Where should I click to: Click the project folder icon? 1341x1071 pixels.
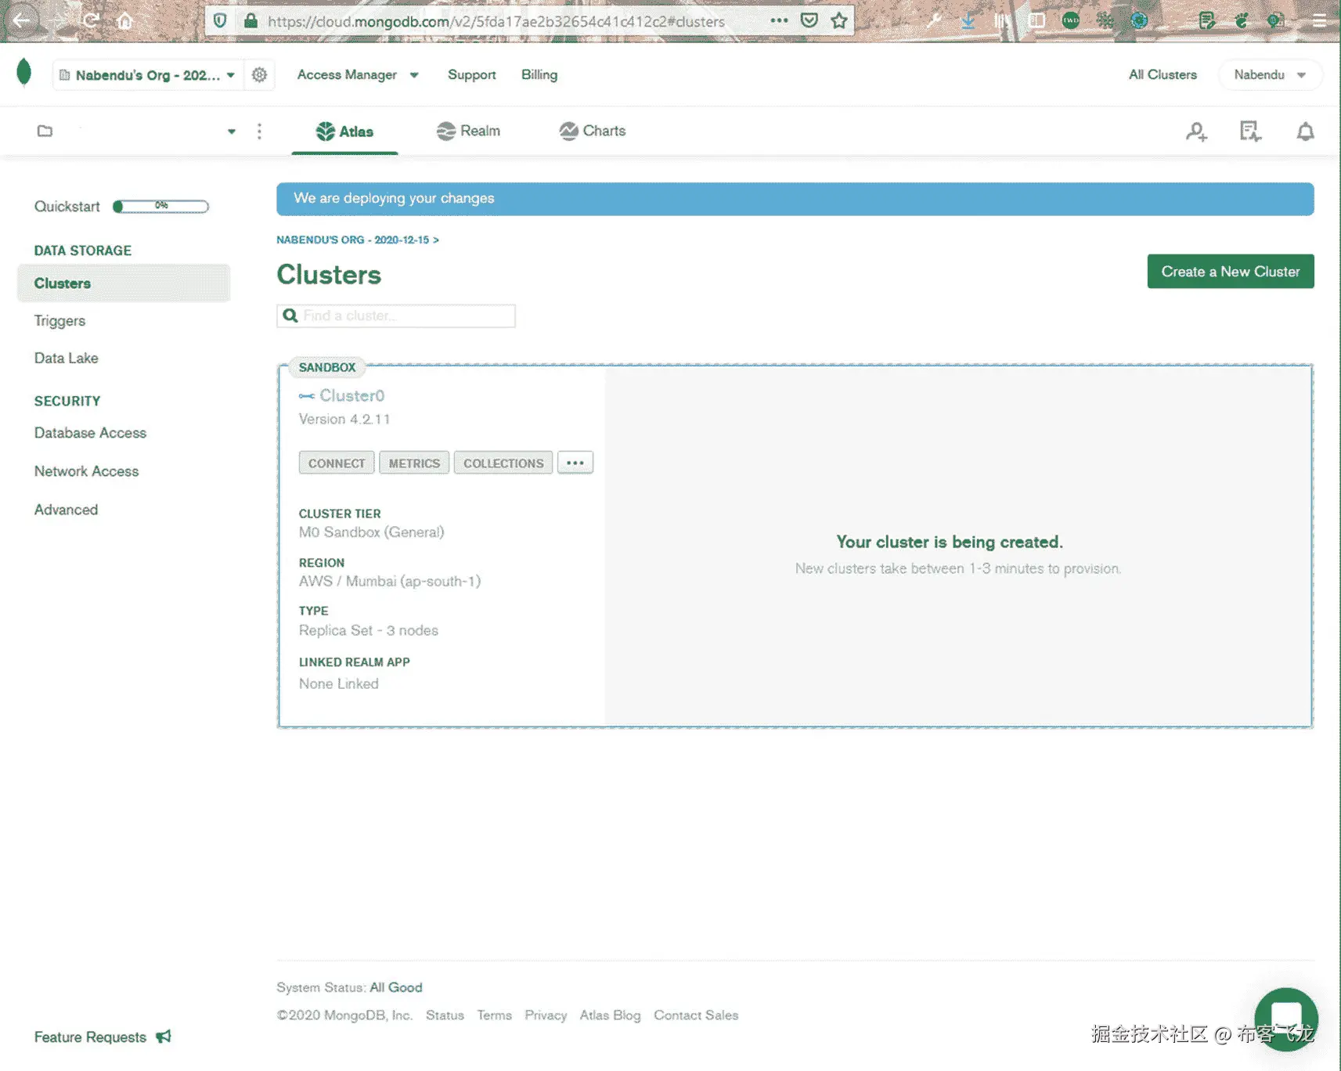(x=45, y=131)
